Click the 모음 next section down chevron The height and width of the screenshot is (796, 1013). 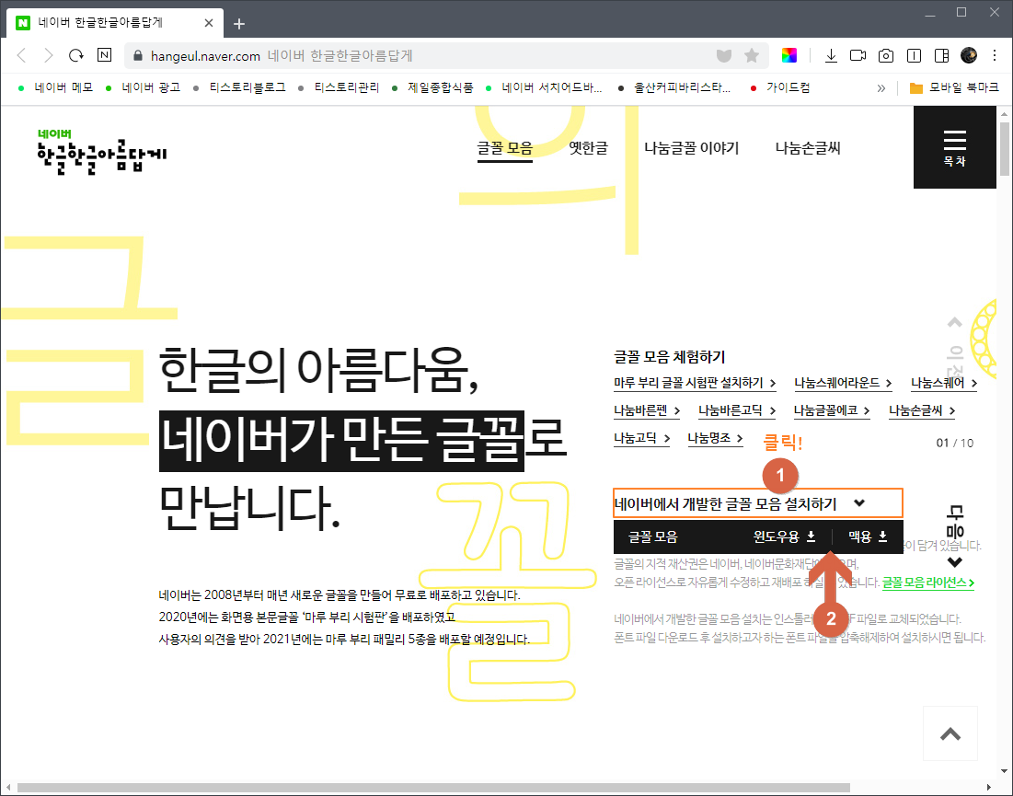pos(955,562)
